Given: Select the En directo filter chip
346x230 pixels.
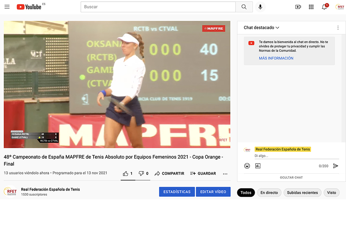Looking at the screenshot, I should (269, 192).
